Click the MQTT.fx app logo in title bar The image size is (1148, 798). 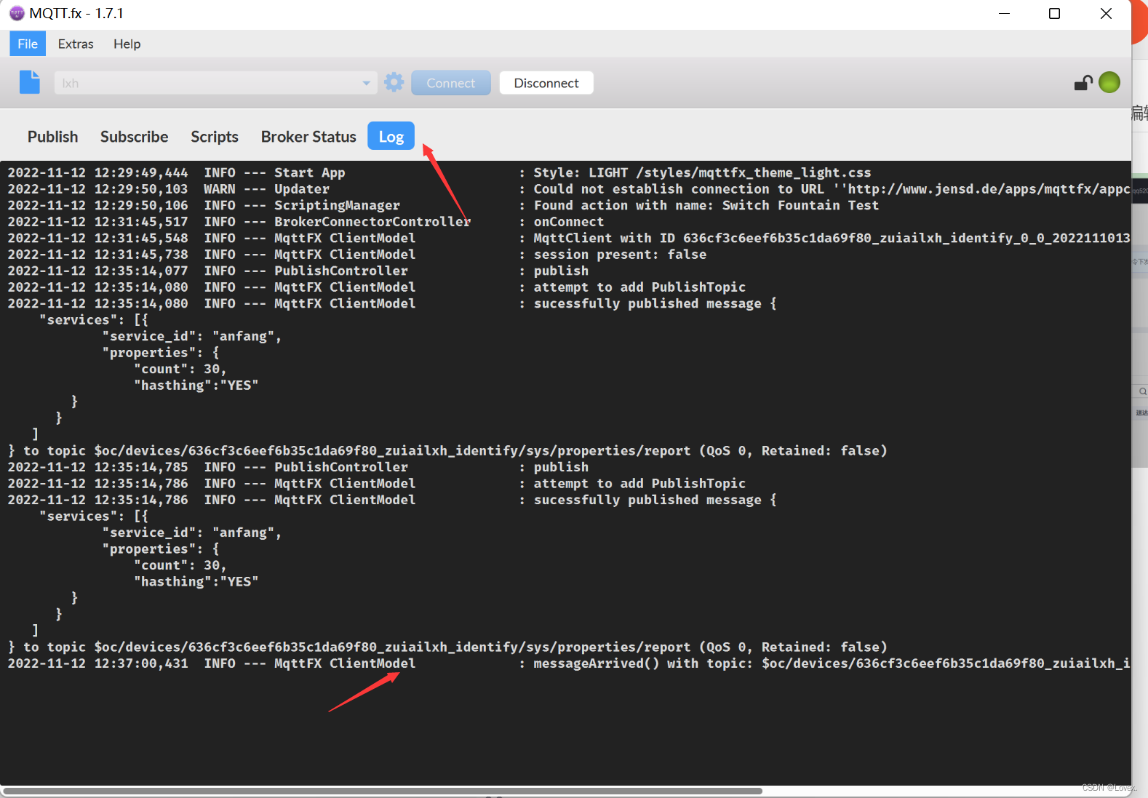[x=17, y=13]
